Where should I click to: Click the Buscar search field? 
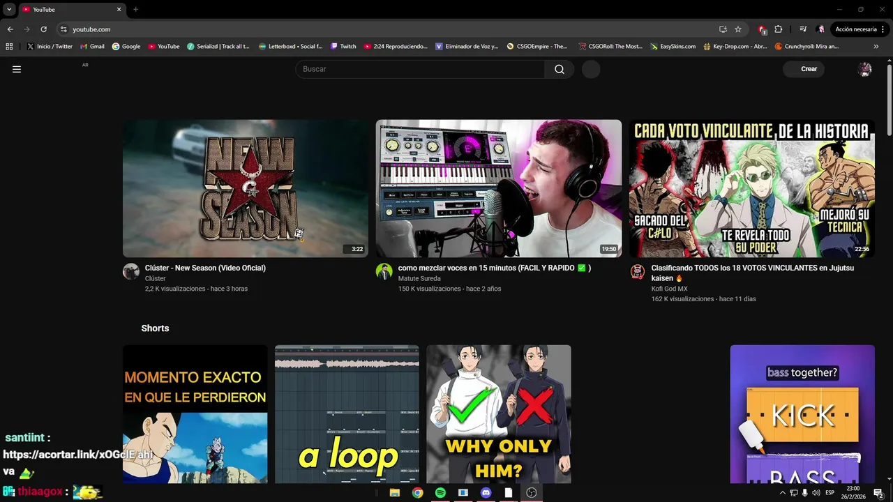[421, 69]
